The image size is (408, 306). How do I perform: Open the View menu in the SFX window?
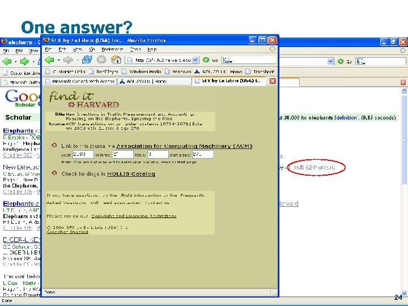[x=78, y=49]
